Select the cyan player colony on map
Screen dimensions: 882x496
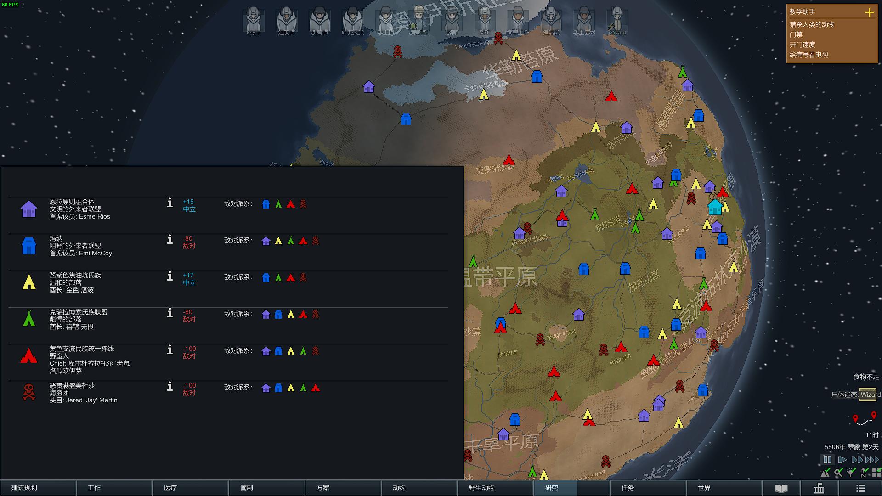[715, 207]
